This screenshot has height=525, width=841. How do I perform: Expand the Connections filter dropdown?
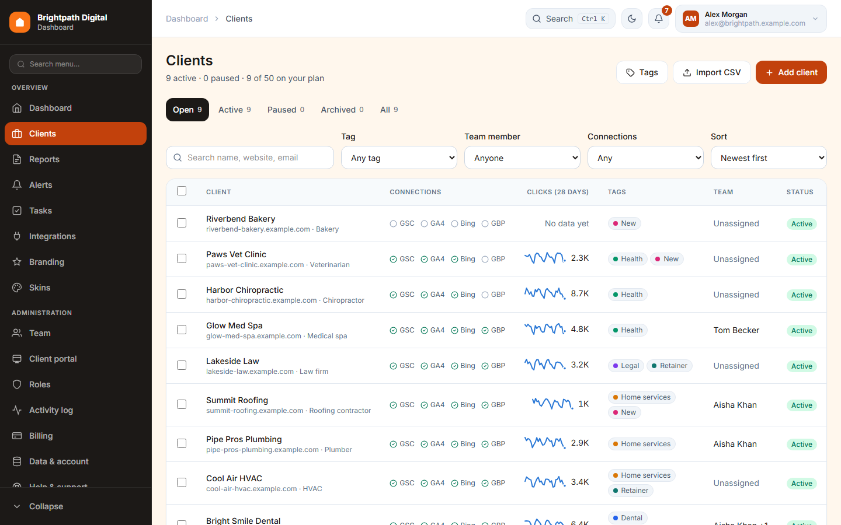pos(645,157)
